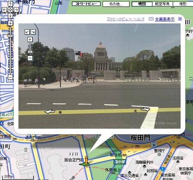Click 警視庁 label on map
Image resolution: width=193 pixels, height=180 pixels.
pyautogui.click(x=159, y=150)
